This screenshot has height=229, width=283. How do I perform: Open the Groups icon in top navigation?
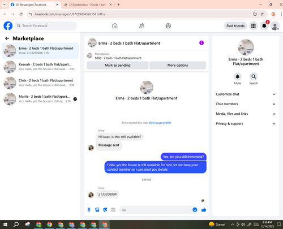[168, 26]
